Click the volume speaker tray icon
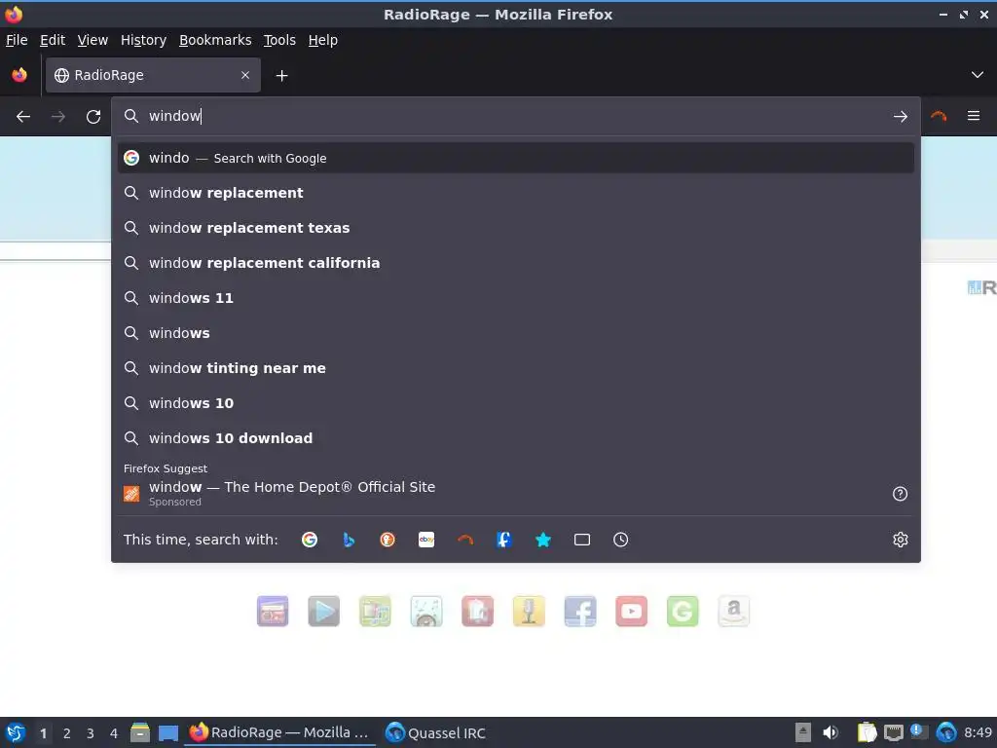Screen dimensions: 997x748 pos(831,732)
